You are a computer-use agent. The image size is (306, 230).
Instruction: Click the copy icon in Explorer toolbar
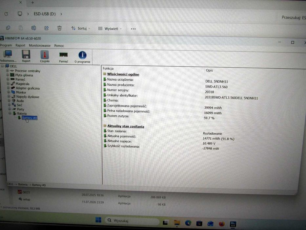(x=8, y=28)
